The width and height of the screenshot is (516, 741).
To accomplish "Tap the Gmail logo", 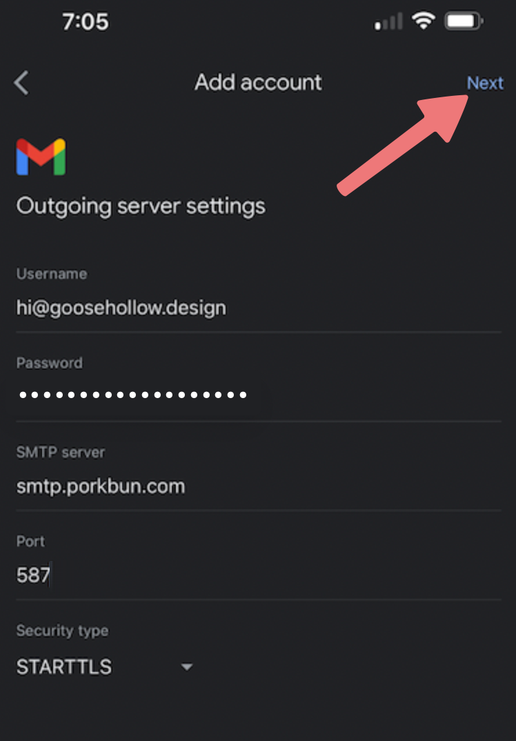I will [41, 157].
